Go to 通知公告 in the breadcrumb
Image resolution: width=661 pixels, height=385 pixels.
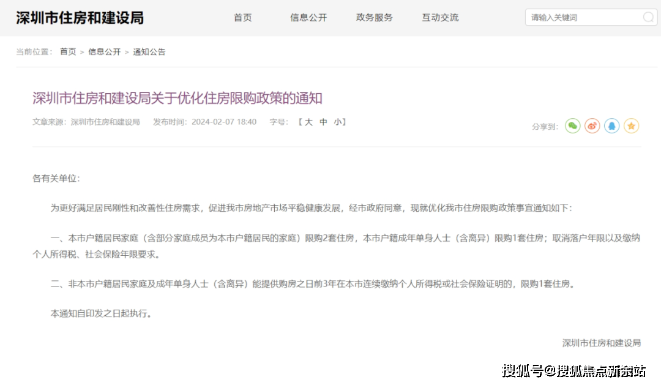[x=149, y=52]
